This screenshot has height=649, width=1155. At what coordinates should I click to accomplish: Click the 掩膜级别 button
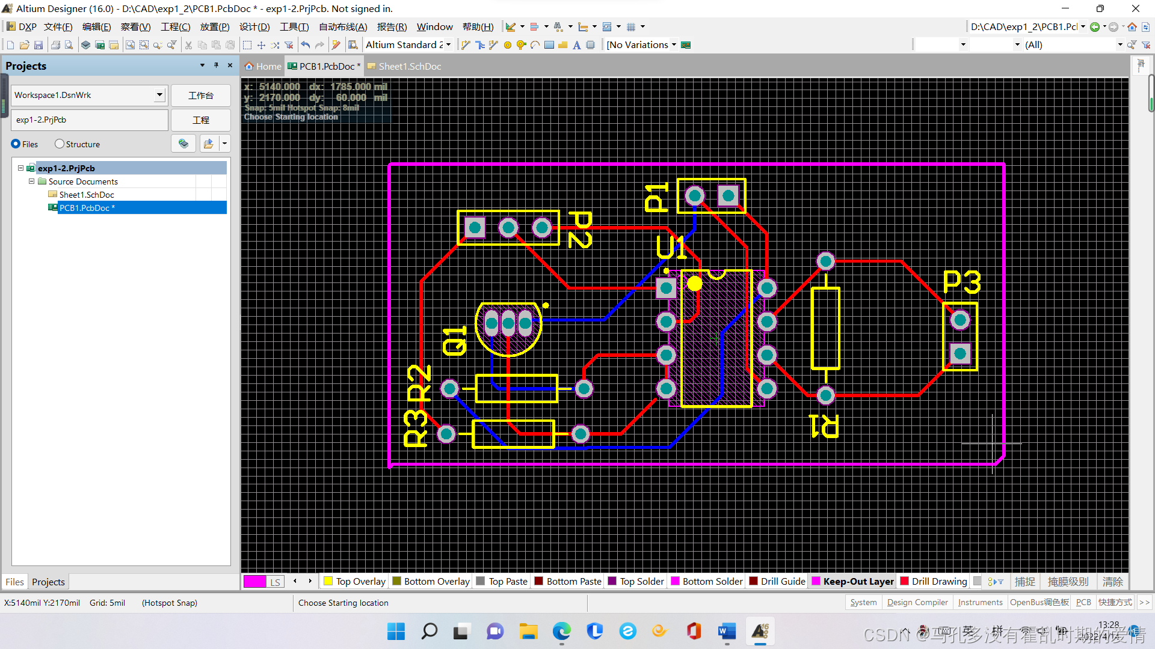[x=1068, y=582]
